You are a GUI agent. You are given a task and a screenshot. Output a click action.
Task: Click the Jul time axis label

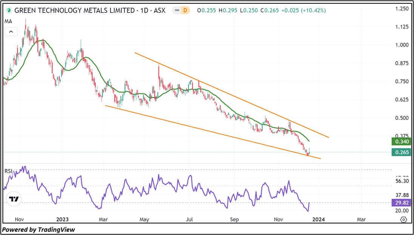[189, 220]
